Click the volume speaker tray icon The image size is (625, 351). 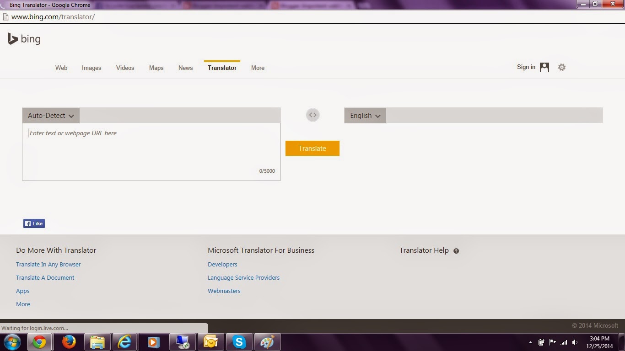575,342
